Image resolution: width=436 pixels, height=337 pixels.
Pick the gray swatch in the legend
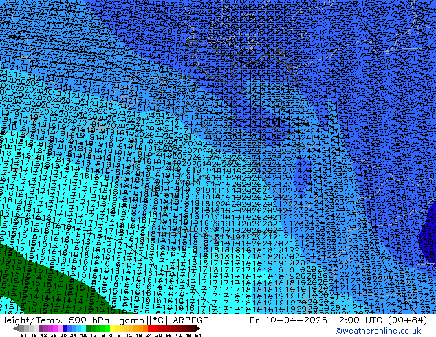(22, 328)
